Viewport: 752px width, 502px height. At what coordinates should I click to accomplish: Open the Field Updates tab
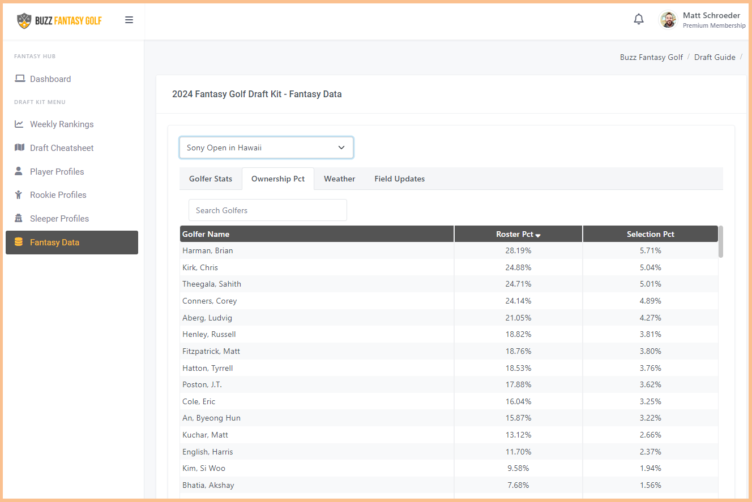click(400, 179)
